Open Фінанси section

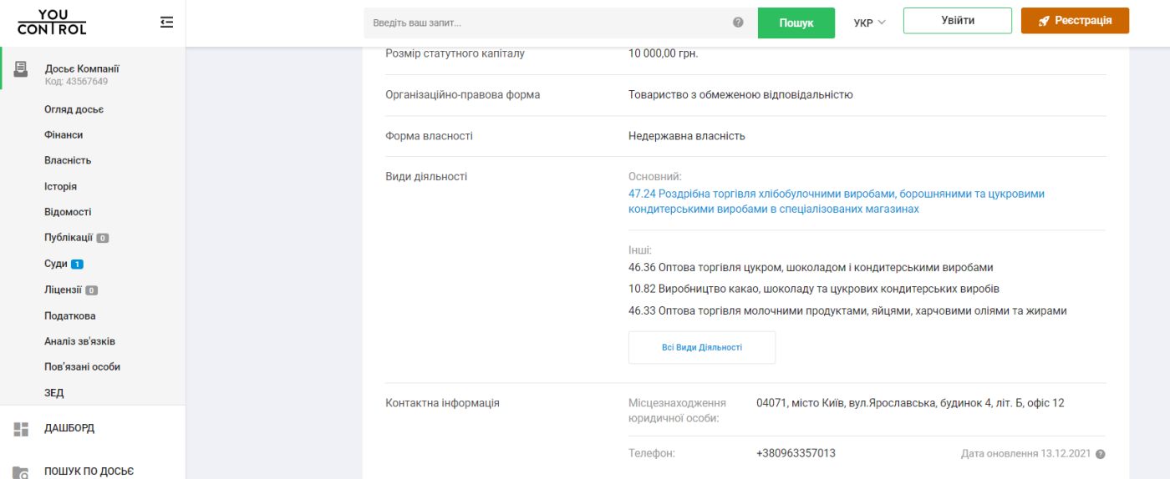[x=64, y=134]
